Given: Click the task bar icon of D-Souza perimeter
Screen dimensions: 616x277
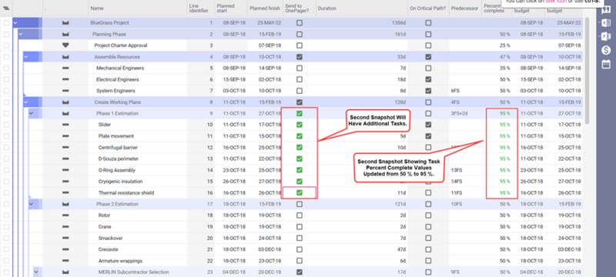Looking at the screenshot, I should point(65,159).
